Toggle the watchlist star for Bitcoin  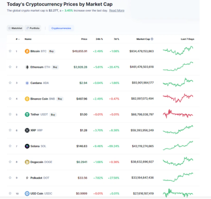pos(10,51)
